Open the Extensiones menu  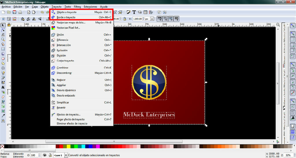[x=90, y=7]
